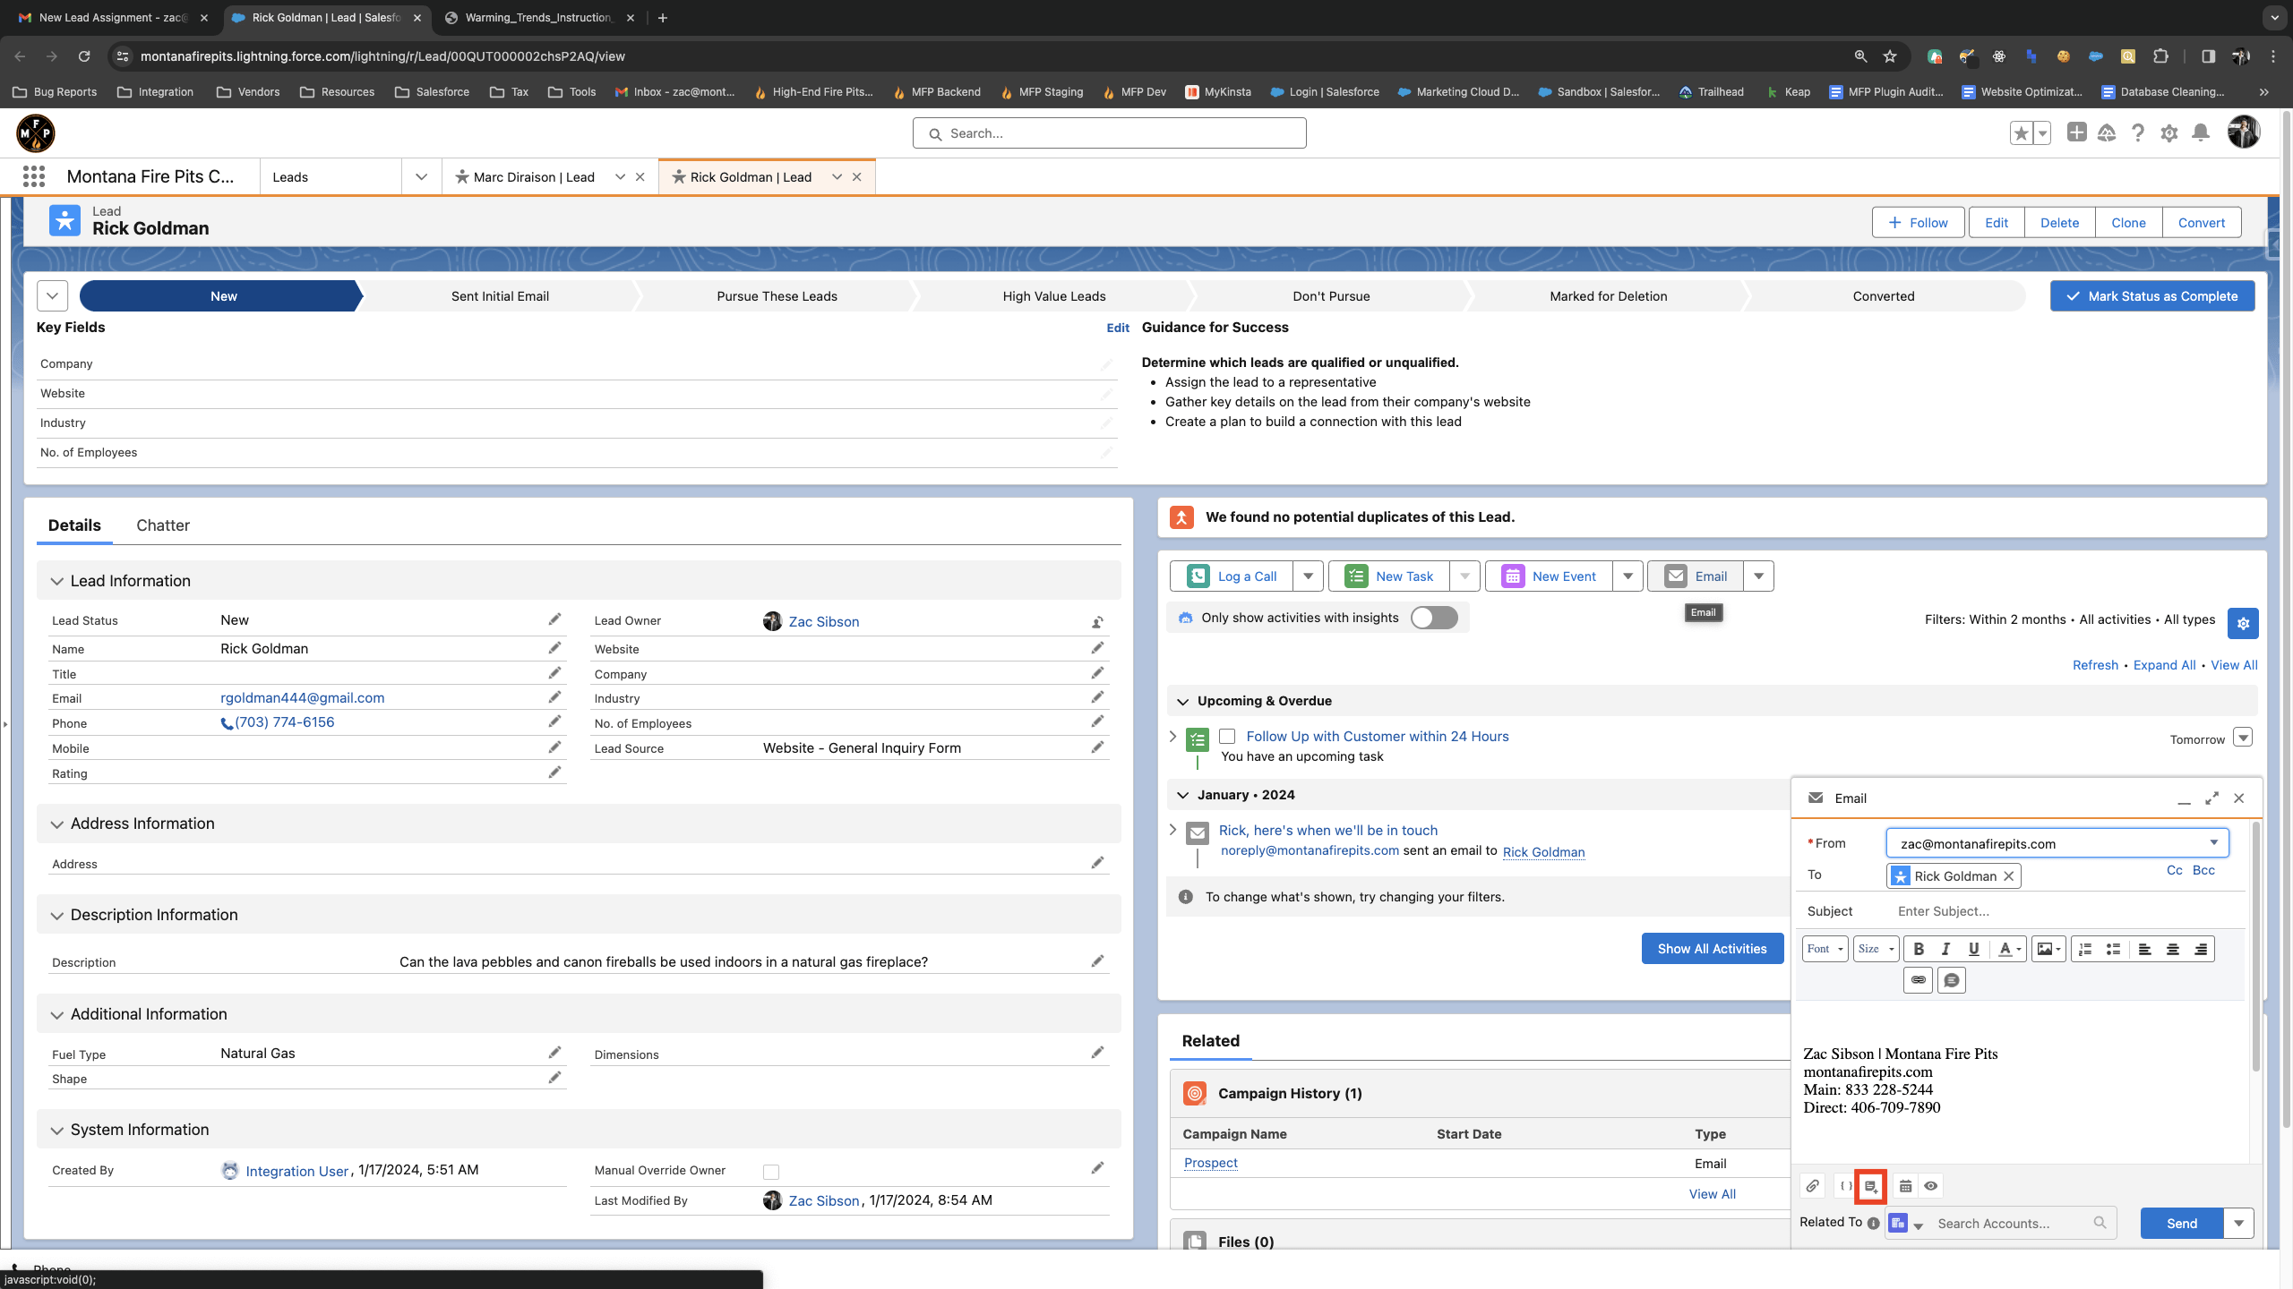This screenshot has height=1289, width=2293.
Task: Open the Send button dropdown arrow
Action: coord(2238,1224)
